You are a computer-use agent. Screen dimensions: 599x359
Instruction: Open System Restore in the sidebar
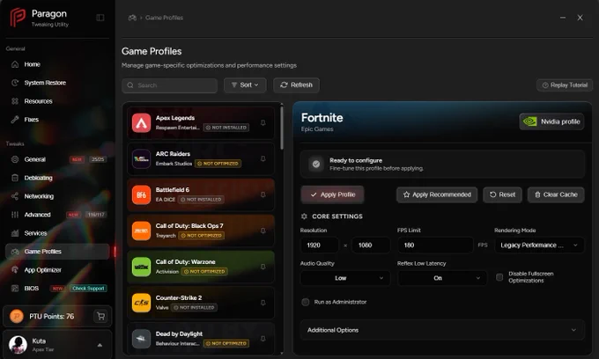tap(57, 83)
